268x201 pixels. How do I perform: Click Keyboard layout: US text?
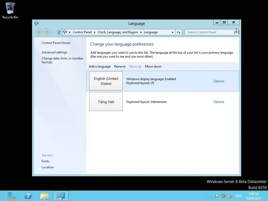(140, 83)
